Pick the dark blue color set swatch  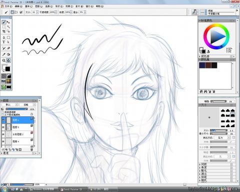[202, 65]
